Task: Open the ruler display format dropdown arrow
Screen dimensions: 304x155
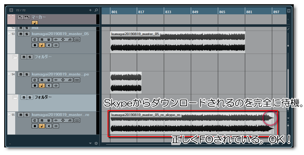Action: click(x=289, y=11)
